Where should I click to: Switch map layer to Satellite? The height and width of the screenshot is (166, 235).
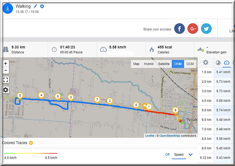tap(164, 64)
